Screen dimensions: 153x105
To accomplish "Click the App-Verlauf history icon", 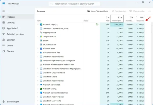I will [4, 28].
